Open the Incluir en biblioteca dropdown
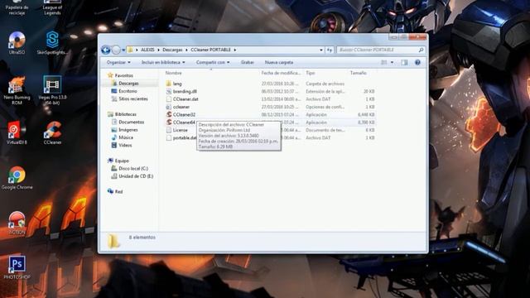 pyautogui.click(x=163, y=63)
